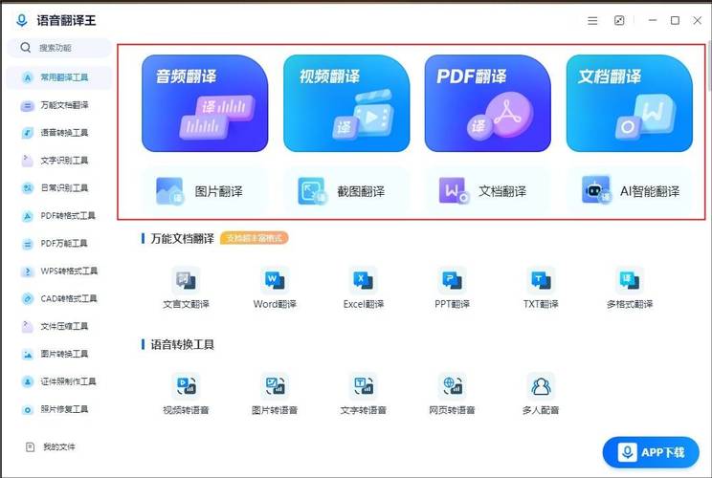This screenshot has width=712, height=478.
Task: Go to WPS转格式工具 sidebar category
Action: 59,272
